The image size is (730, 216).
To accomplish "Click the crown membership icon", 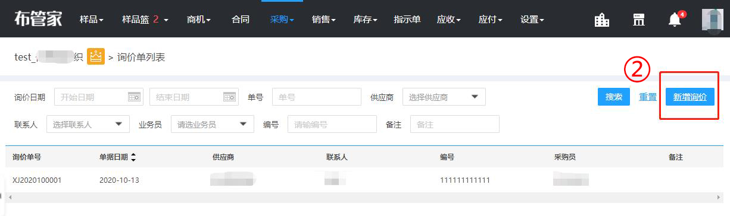I will (x=96, y=57).
